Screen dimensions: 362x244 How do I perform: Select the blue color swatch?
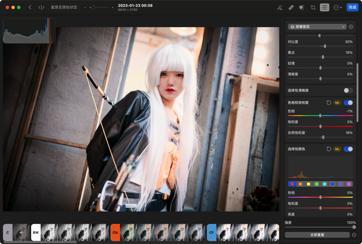point(332,184)
